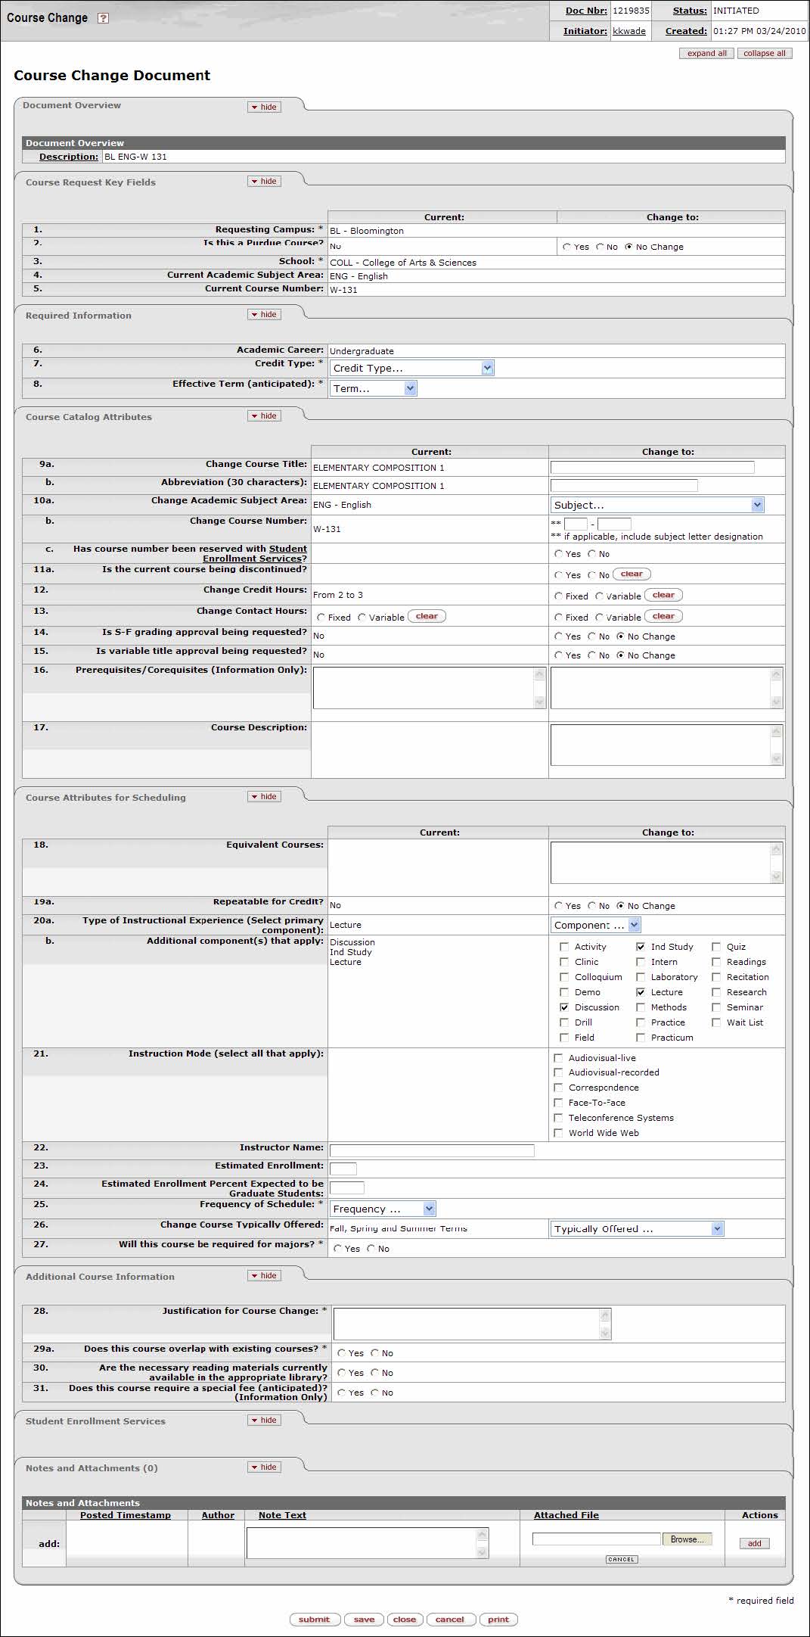Check the Wait List component box

coord(716,1023)
